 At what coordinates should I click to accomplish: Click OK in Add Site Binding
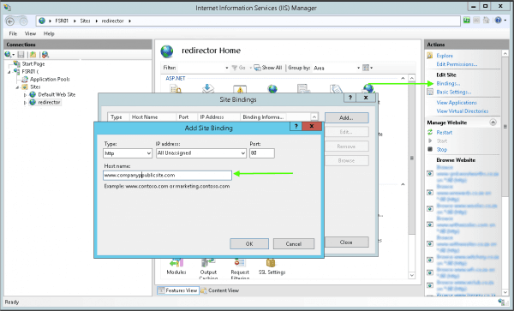click(x=249, y=244)
